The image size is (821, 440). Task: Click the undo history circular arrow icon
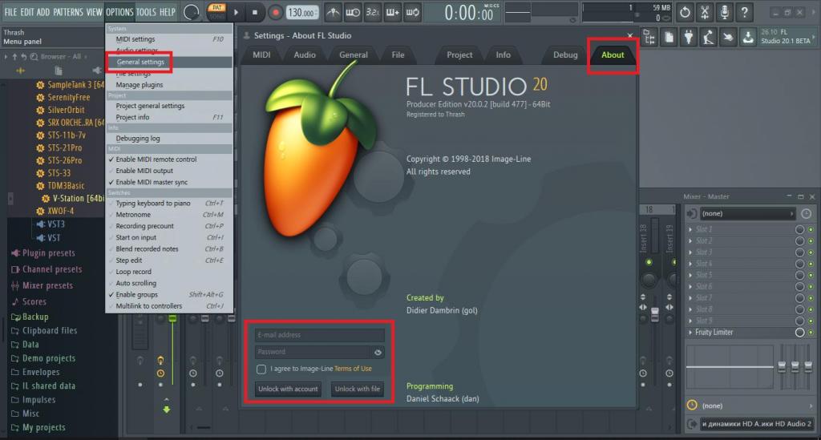pos(685,12)
